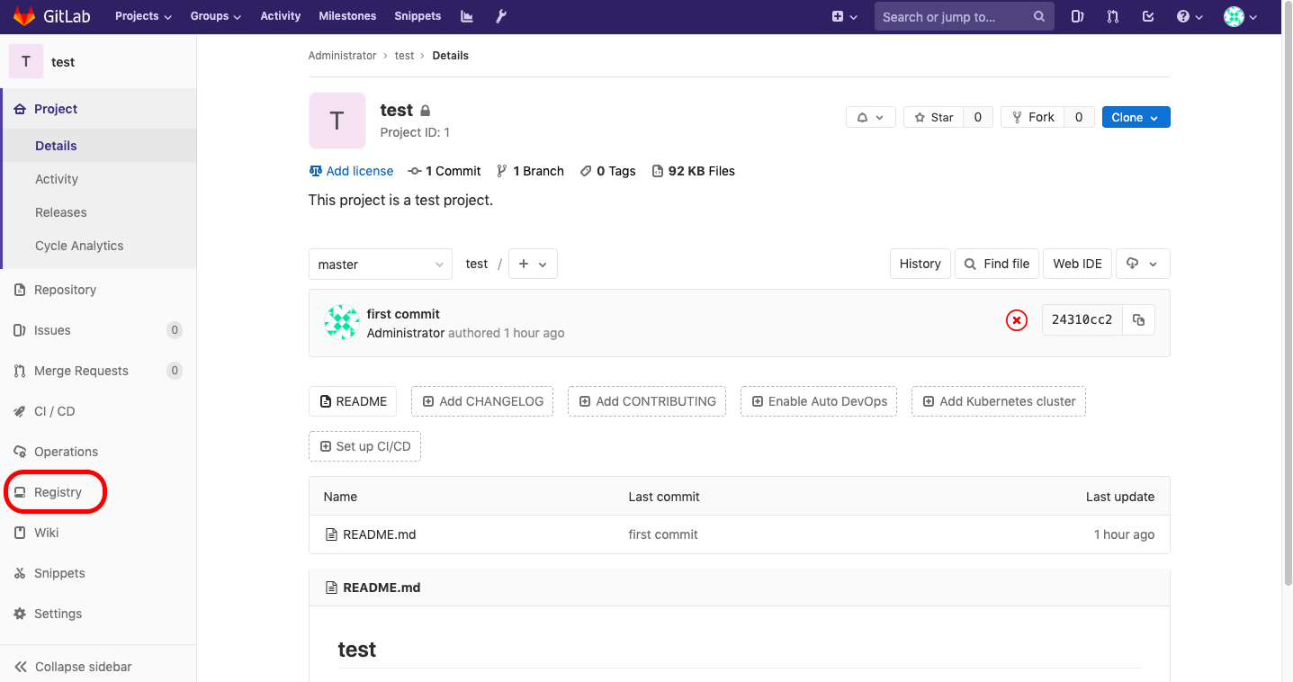Open merge requests from top bar
The height and width of the screenshot is (682, 1293).
pyautogui.click(x=1112, y=16)
